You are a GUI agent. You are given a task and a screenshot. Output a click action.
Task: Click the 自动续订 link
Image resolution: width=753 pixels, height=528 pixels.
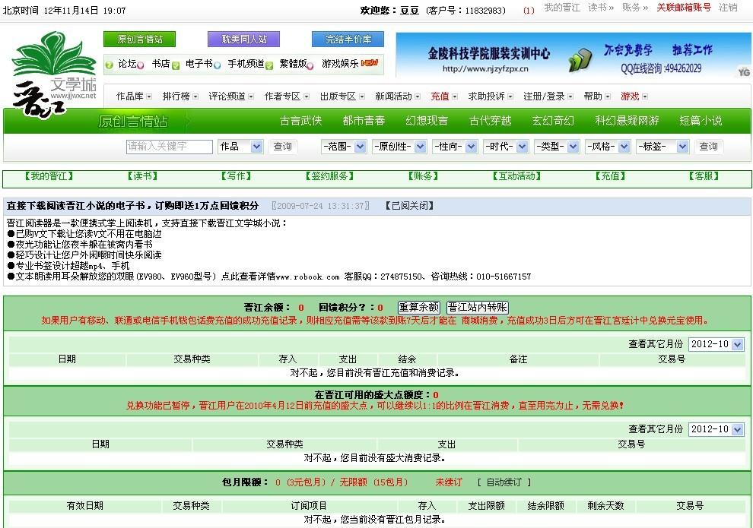[x=504, y=482]
